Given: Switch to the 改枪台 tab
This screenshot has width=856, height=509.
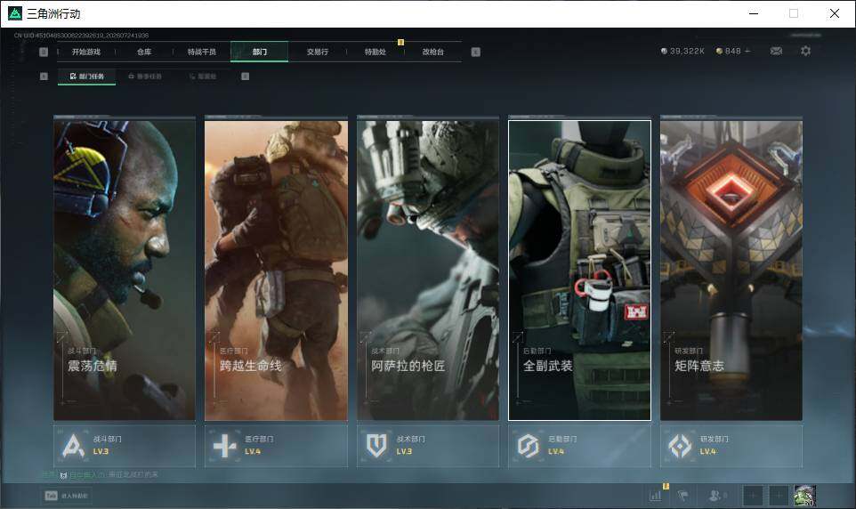Looking at the screenshot, I should click(433, 52).
